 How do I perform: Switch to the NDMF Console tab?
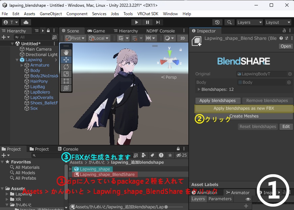[x=160, y=31]
